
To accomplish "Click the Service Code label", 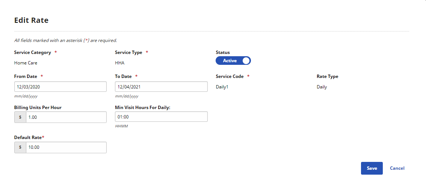I will click(230, 76).
